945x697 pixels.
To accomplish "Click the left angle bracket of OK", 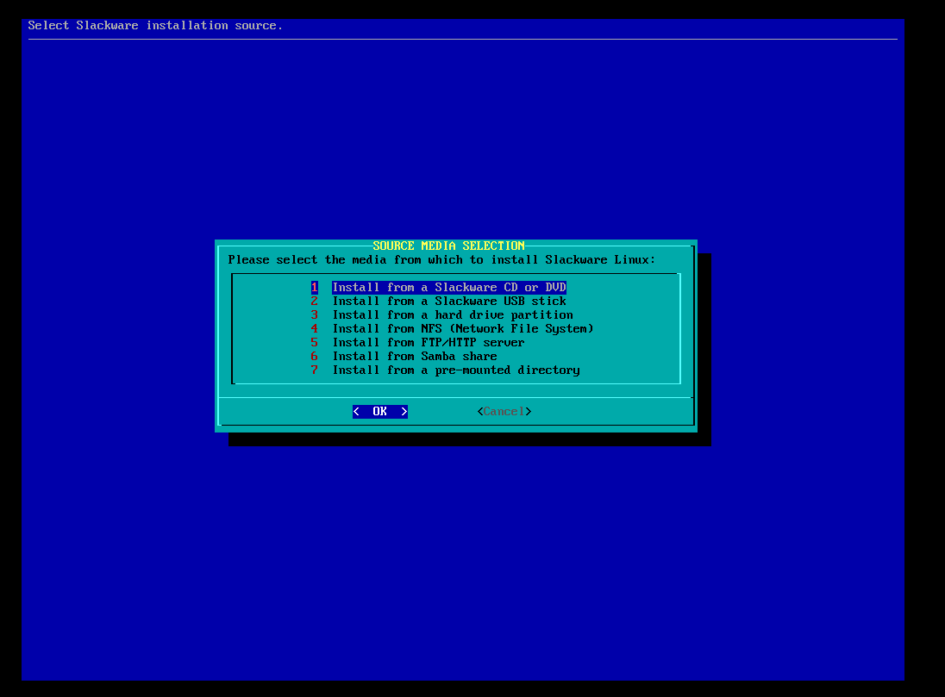I will click(356, 412).
